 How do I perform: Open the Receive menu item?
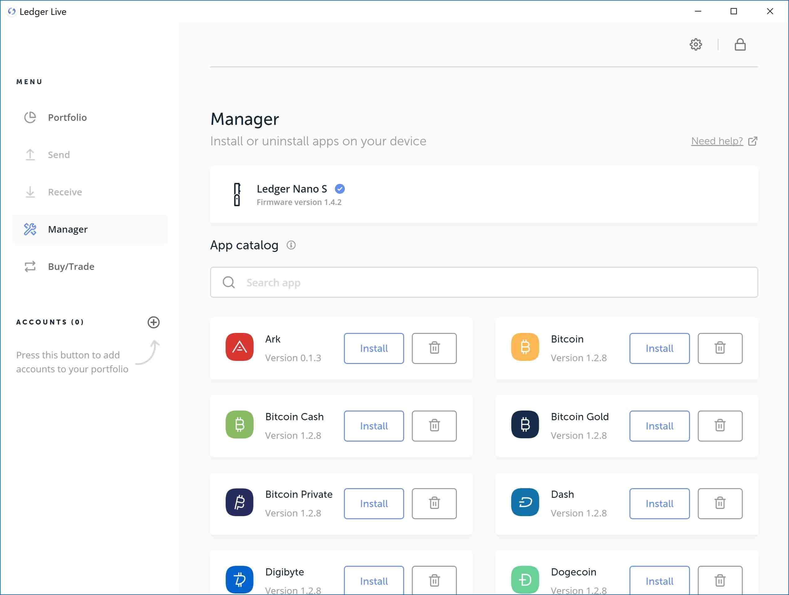coord(90,192)
